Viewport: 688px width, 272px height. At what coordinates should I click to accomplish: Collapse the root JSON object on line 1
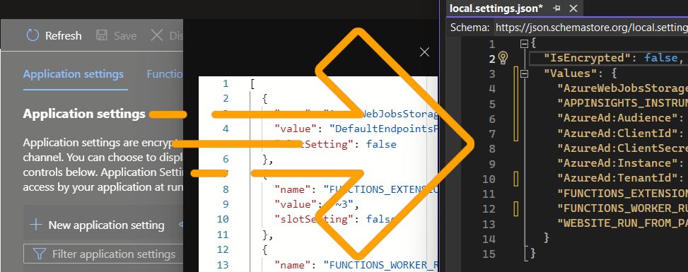coord(523,44)
